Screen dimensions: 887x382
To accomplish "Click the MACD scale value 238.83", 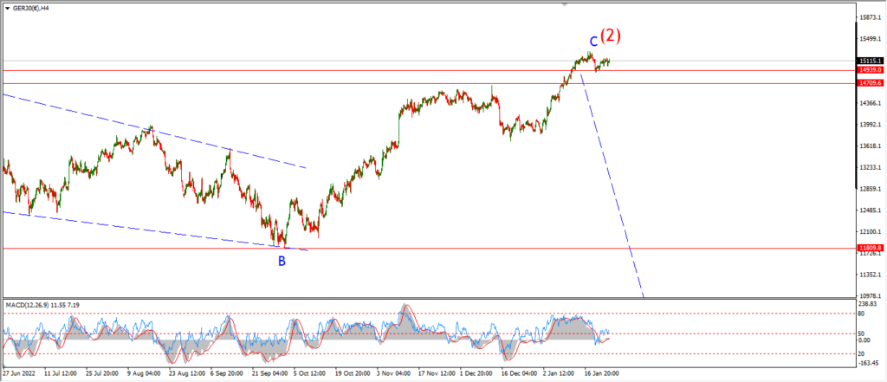I will [x=869, y=305].
